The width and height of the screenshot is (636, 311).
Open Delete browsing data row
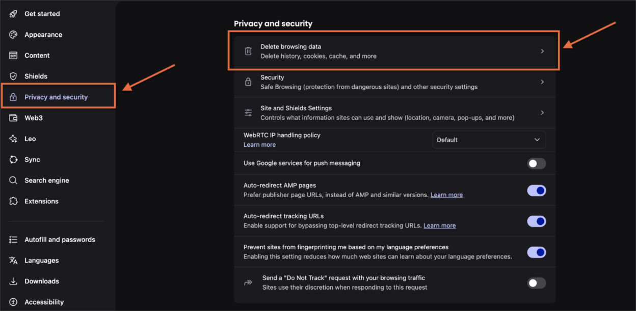coord(394,51)
